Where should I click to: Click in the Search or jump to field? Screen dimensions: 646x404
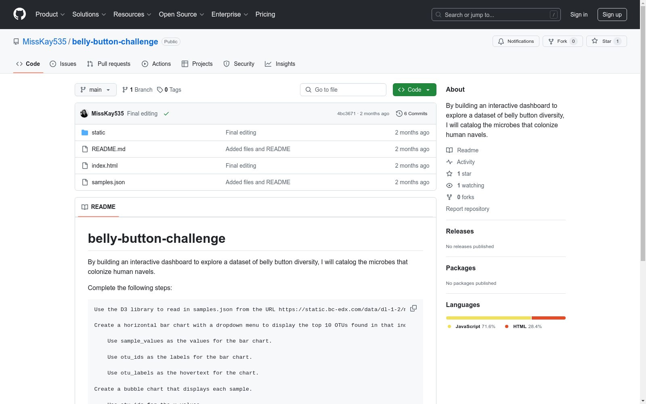[x=496, y=15]
